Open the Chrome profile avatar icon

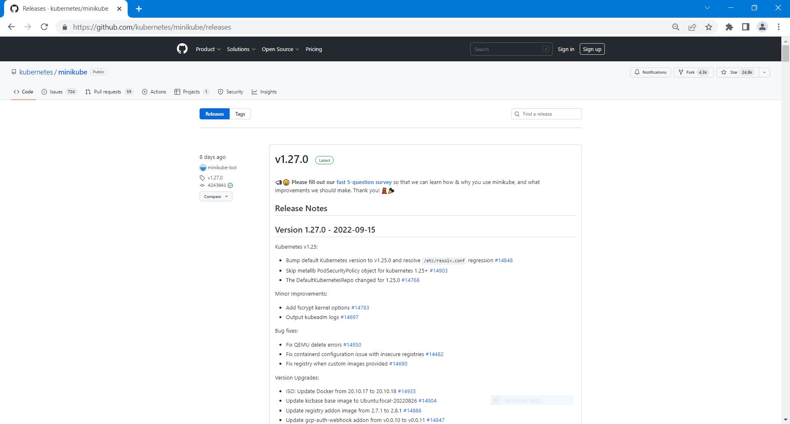[x=762, y=27]
